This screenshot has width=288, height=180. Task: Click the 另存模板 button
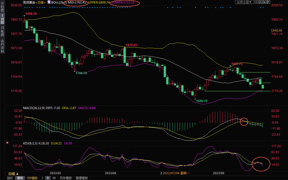(x=66, y=178)
